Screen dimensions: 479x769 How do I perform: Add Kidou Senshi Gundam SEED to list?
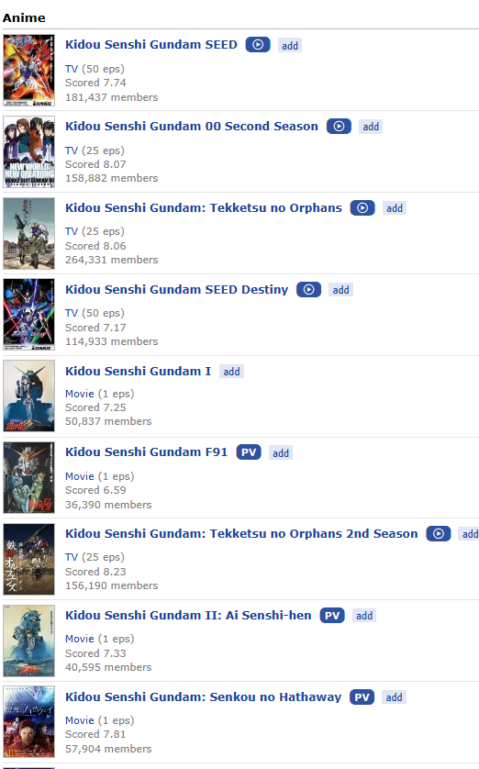290,46
